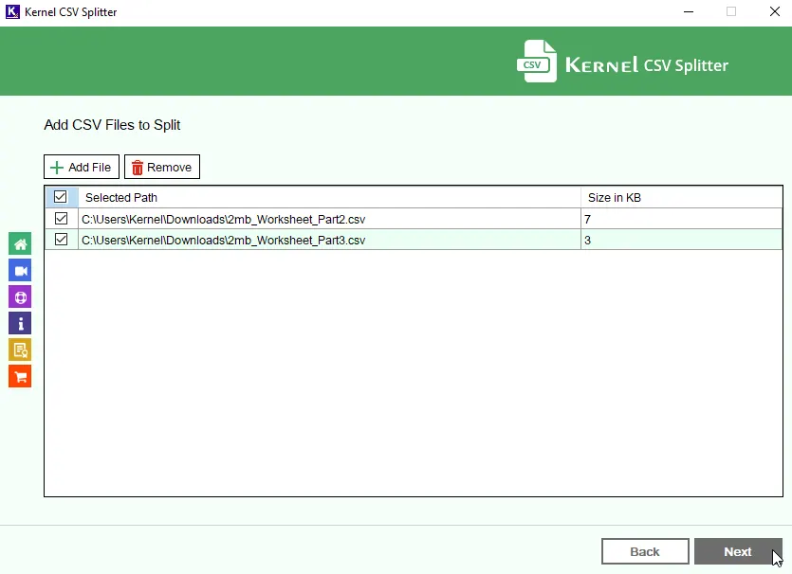The image size is (792, 574).
Task: Click the Selected Path column header
Action: pos(330,198)
